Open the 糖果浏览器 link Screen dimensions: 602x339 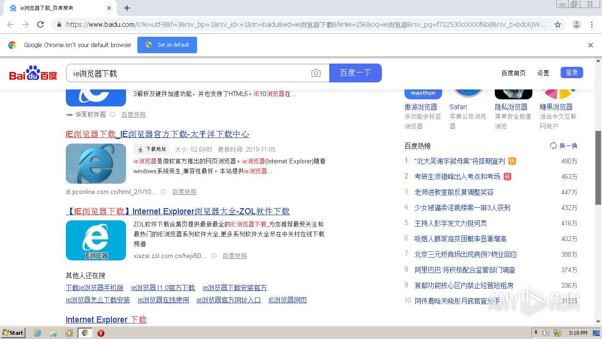click(x=556, y=107)
